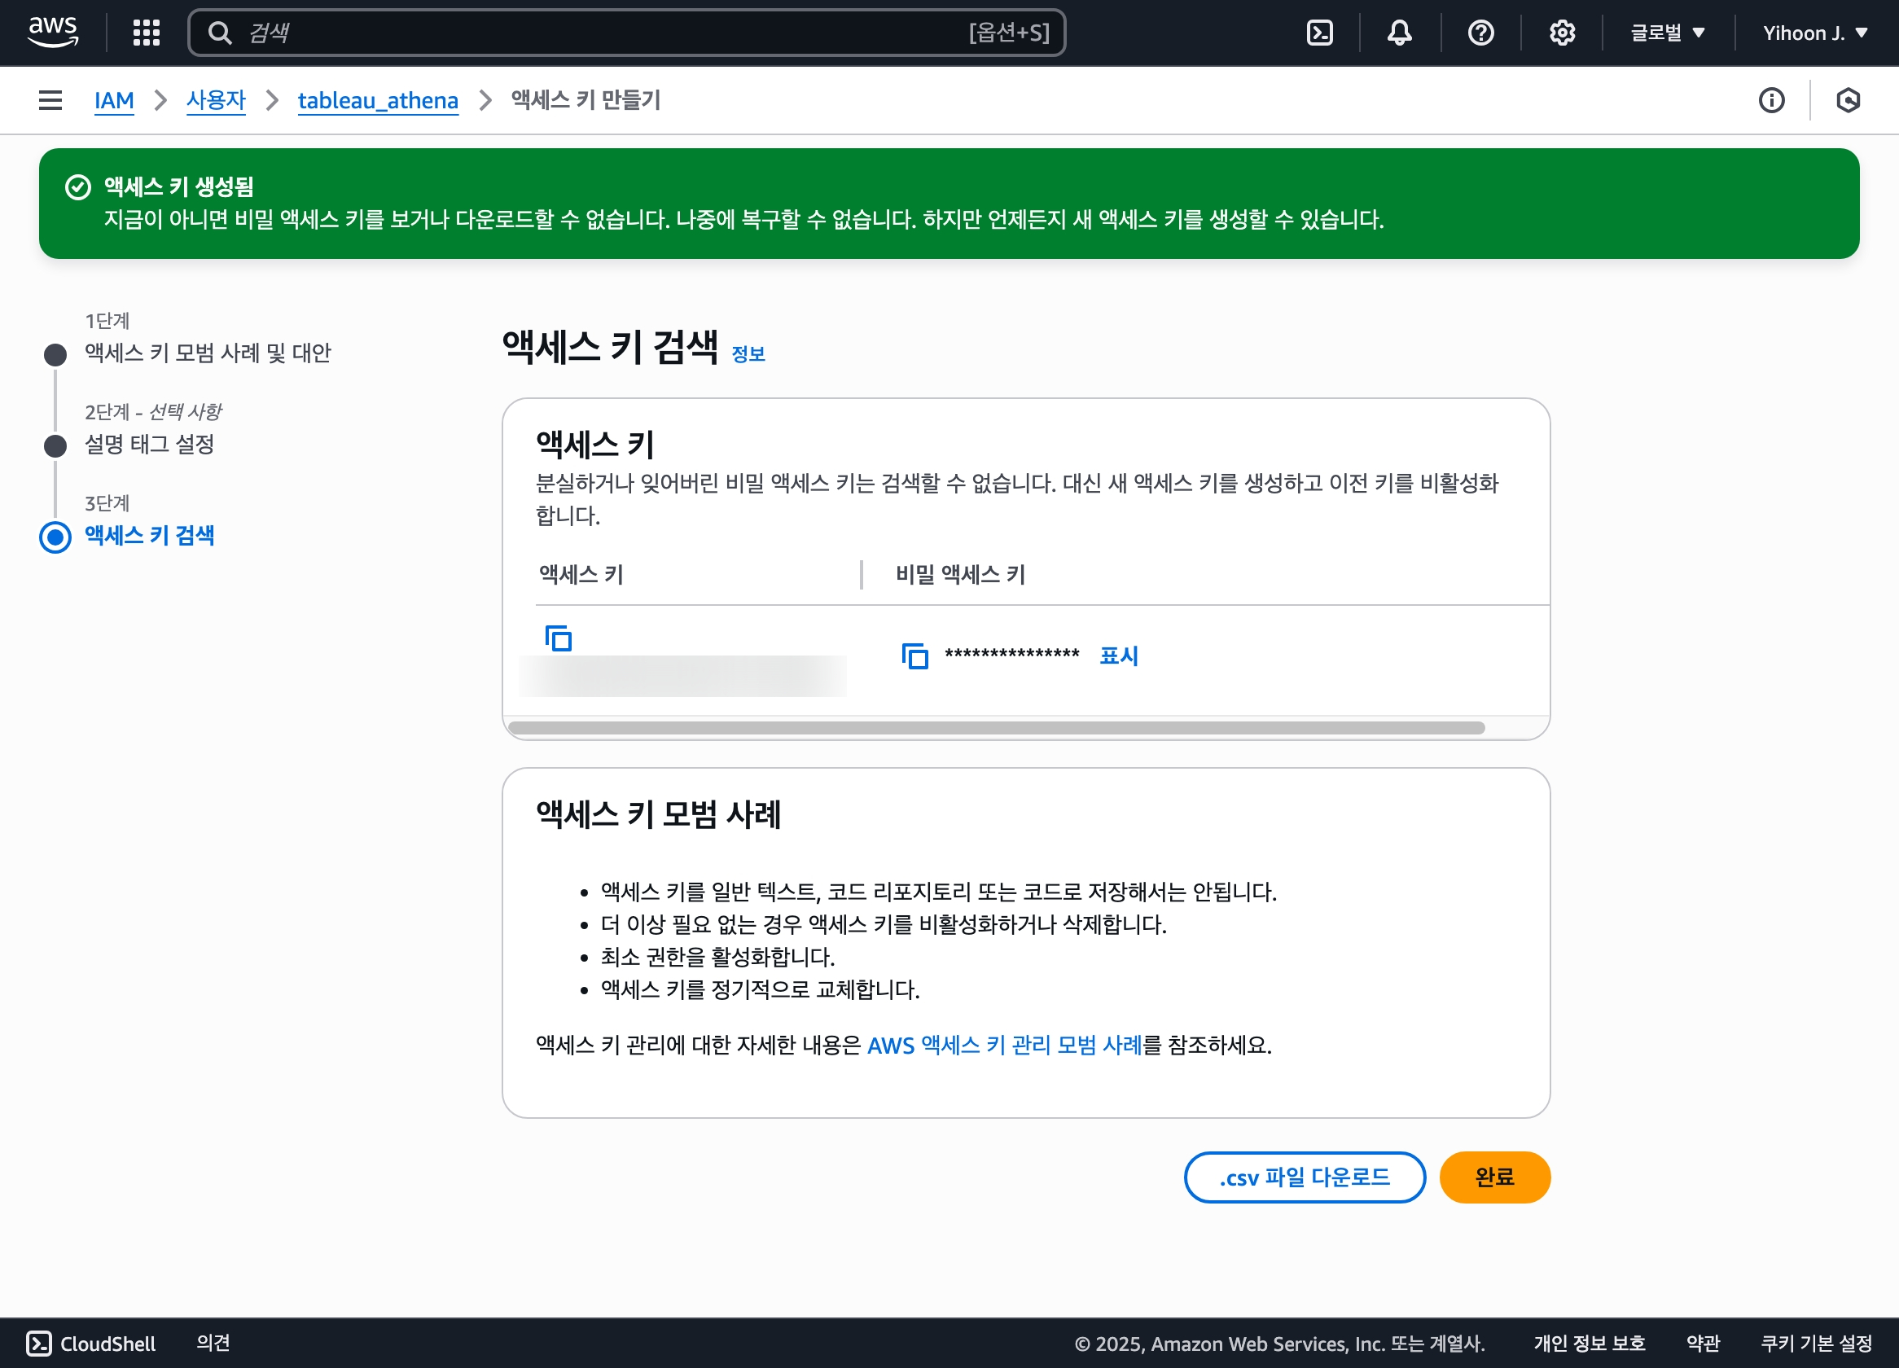Expand the 글로벌 region dropdown
The height and width of the screenshot is (1368, 1899).
coord(1667,33)
